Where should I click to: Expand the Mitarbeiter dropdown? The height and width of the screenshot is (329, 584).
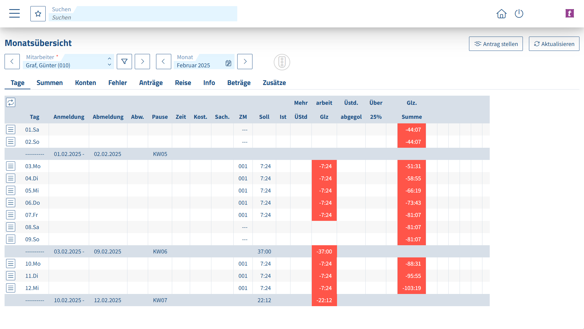pos(109,62)
